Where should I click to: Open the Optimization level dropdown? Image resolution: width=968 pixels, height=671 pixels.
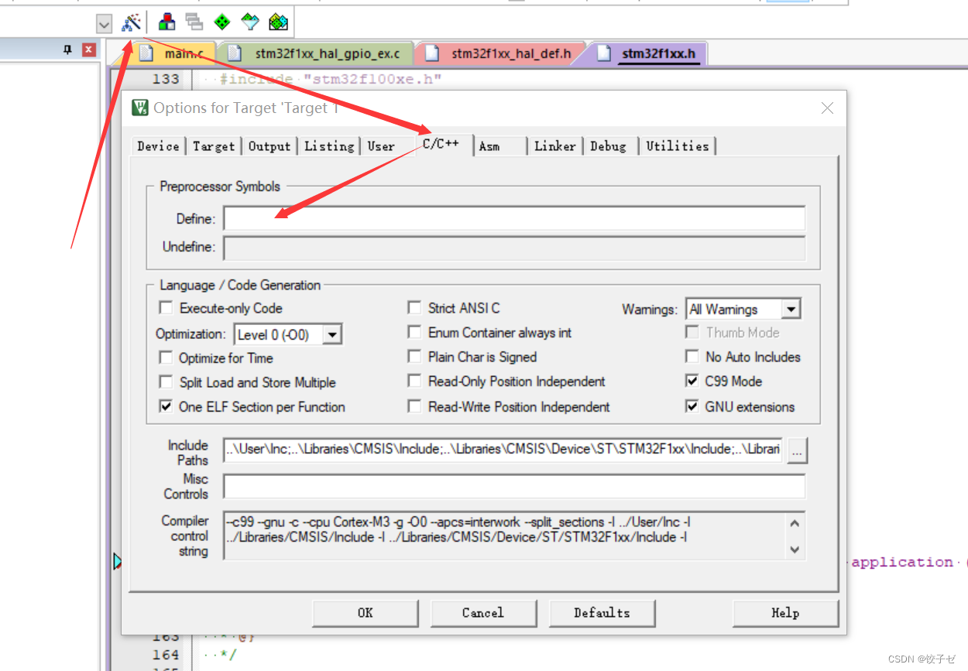coord(332,334)
